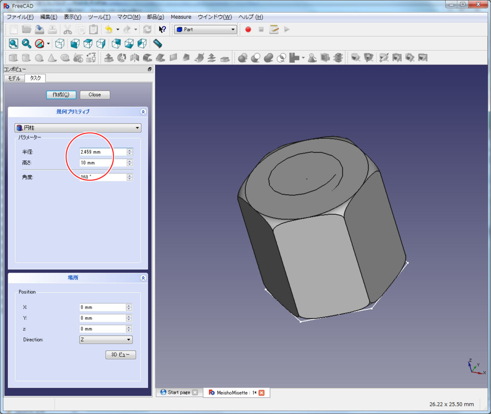491x414 pixels.
Task: Switch to Right view cube icon
Action: [101, 44]
